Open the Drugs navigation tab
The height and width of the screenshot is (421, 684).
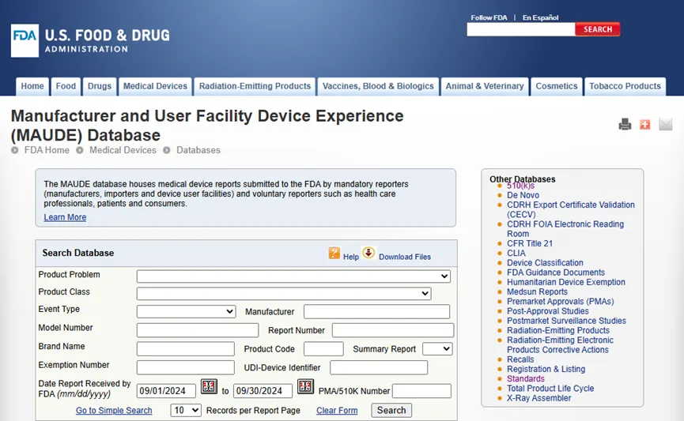100,86
